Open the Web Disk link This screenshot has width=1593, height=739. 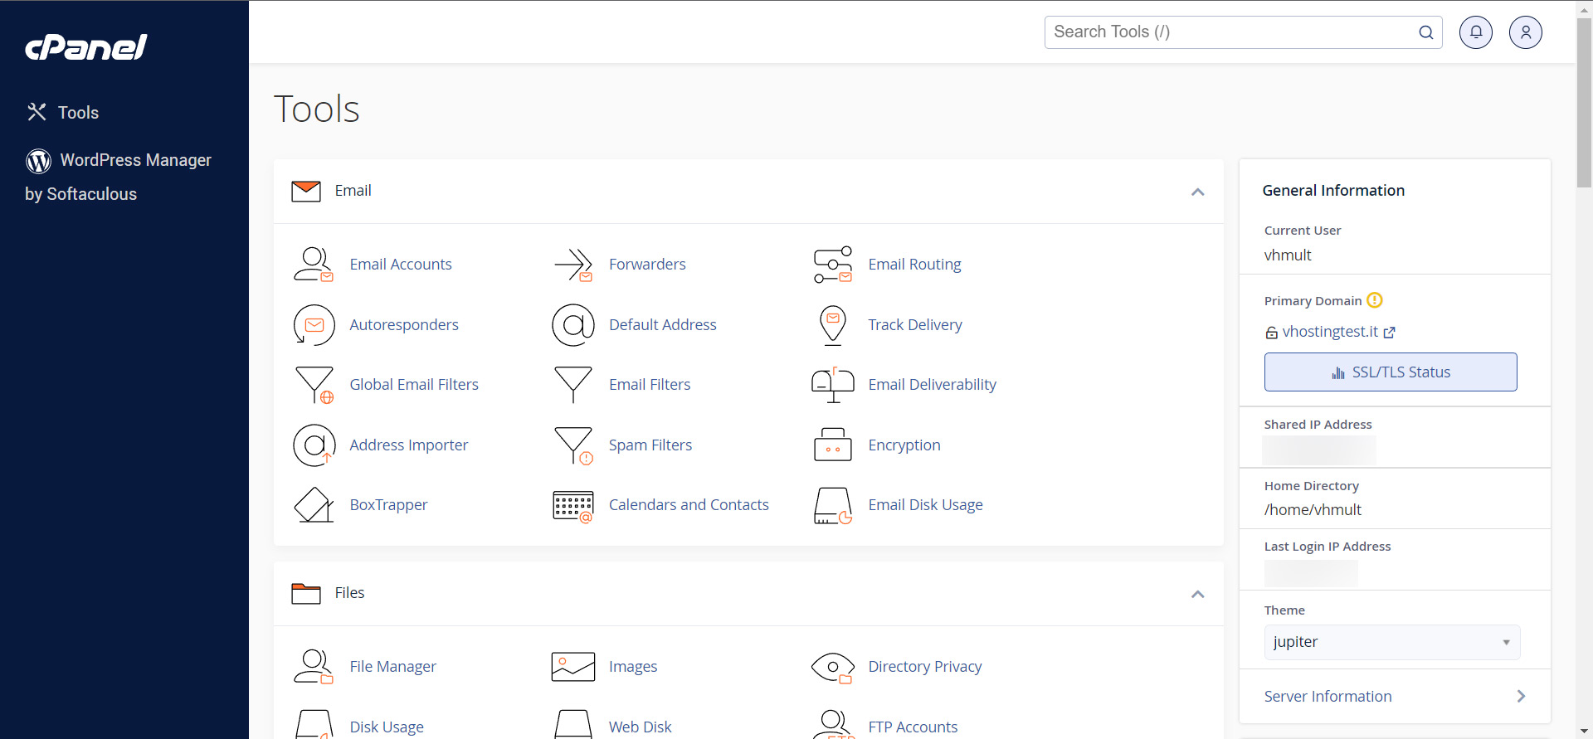click(x=641, y=727)
